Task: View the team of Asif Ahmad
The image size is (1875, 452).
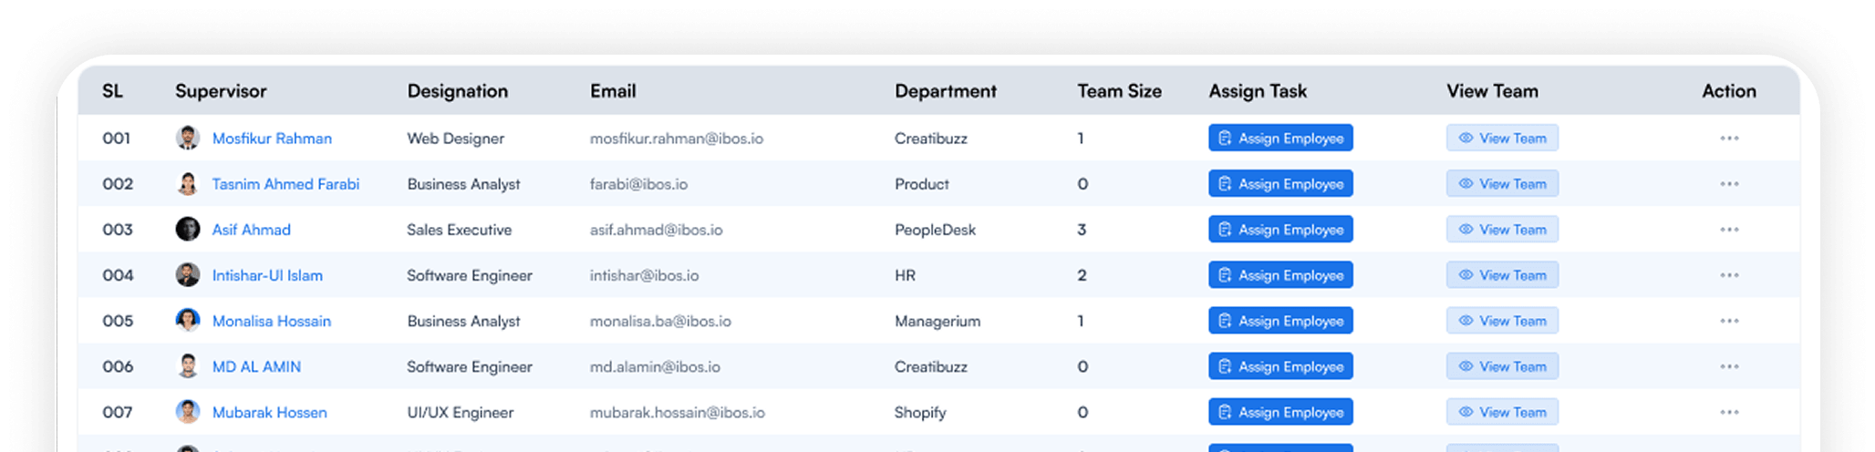Action: [1502, 230]
